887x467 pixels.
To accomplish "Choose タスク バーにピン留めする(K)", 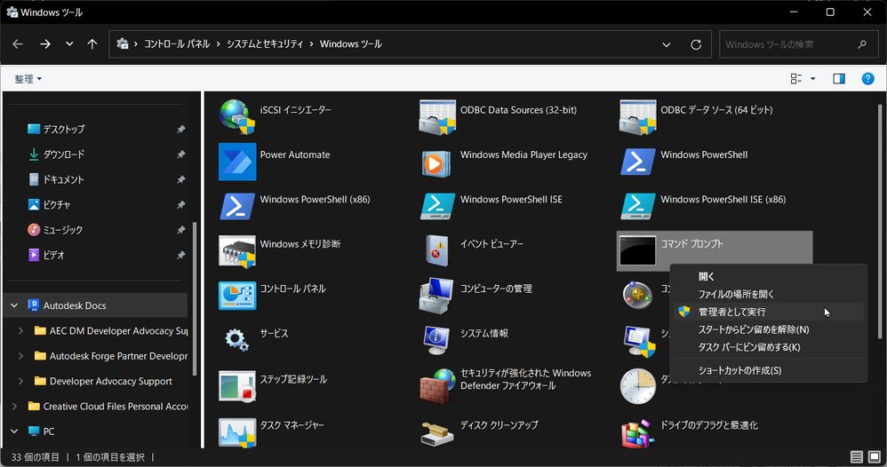I will pyautogui.click(x=768, y=347).
